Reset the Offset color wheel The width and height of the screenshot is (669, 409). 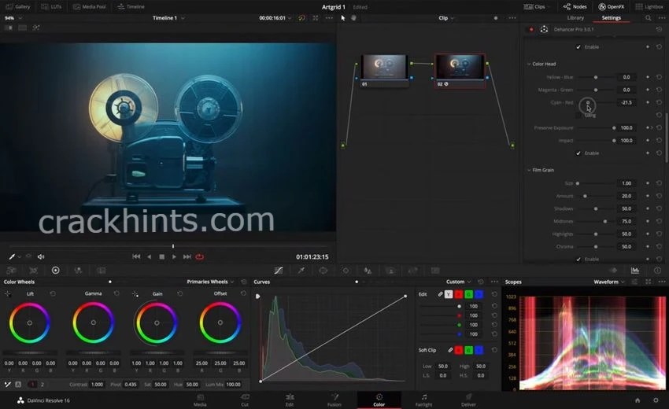pos(243,293)
